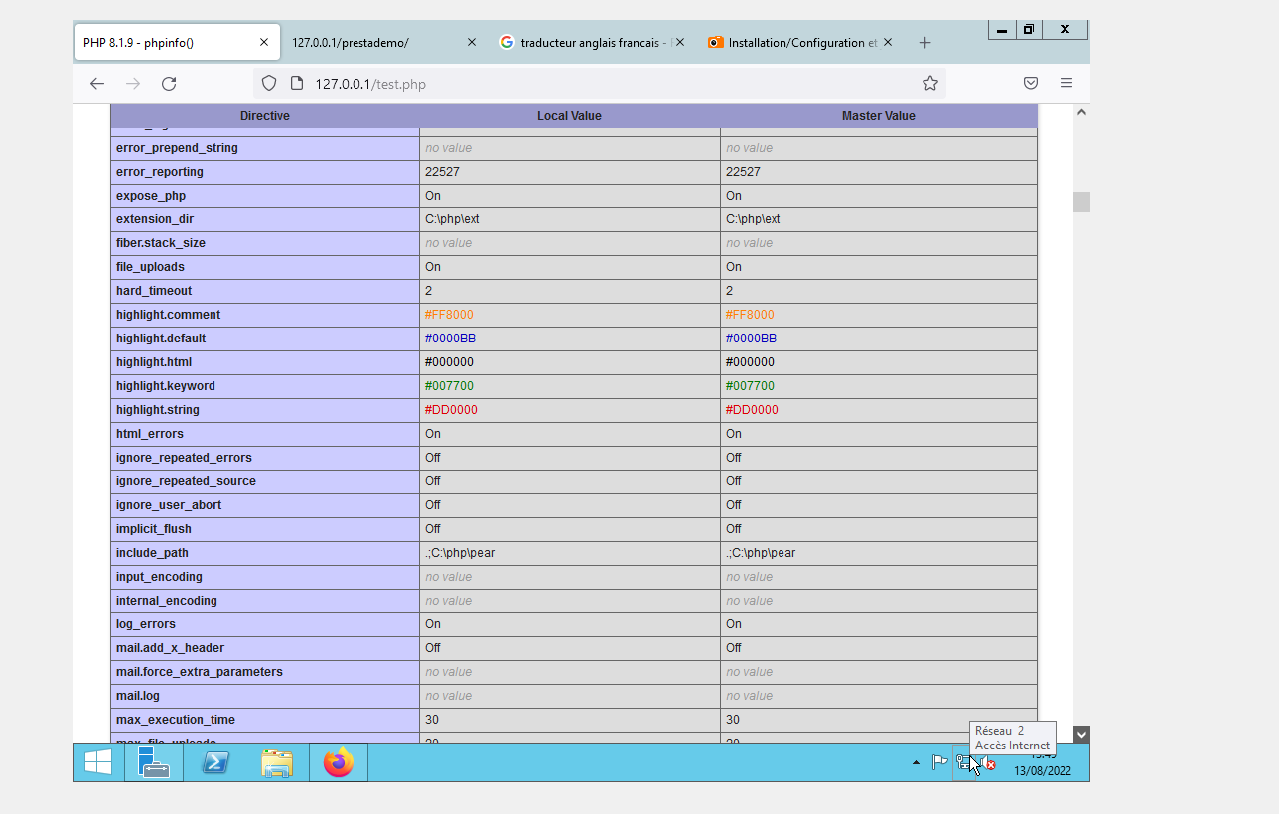Click the page info icon before the URL

pyautogui.click(x=295, y=84)
